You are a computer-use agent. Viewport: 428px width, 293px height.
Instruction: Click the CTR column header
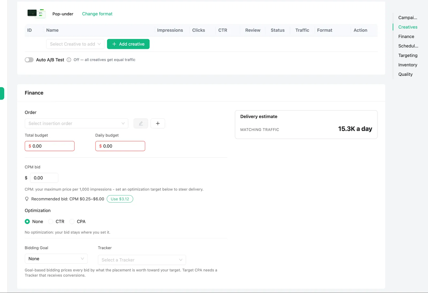223,30
